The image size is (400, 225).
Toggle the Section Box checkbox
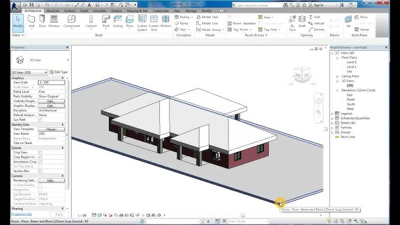pos(40,171)
